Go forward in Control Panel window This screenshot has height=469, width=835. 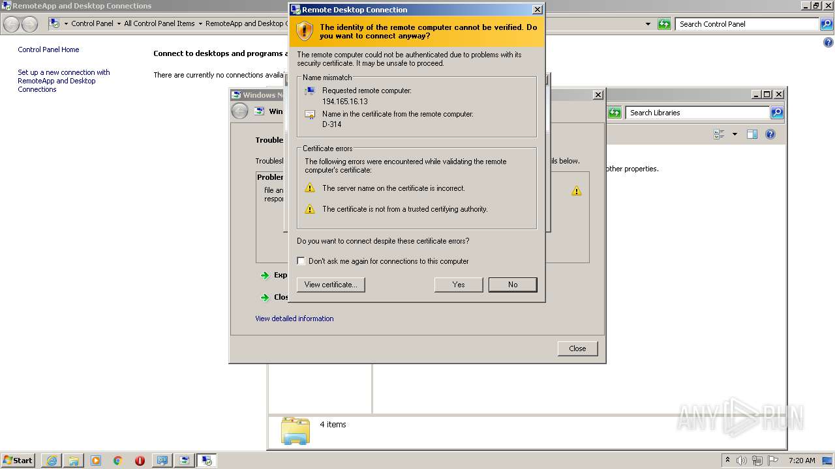pos(30,24)
